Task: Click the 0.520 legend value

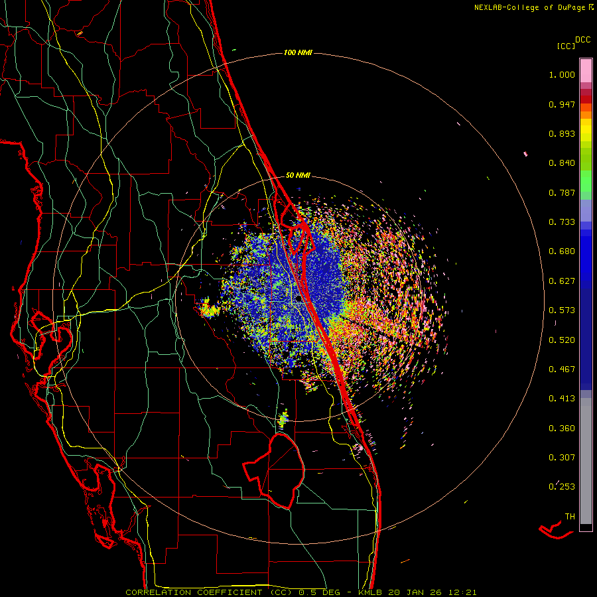Action: pyautogui.click(x=562, y=340)
